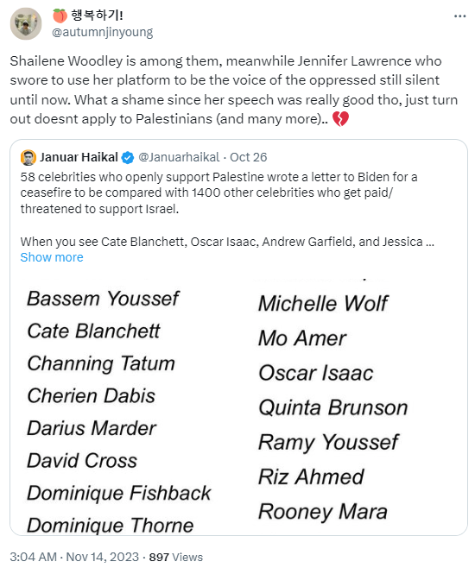Screen dimensions: 475x568
Task: Click the quoted tweet body text
Action: 227,209
